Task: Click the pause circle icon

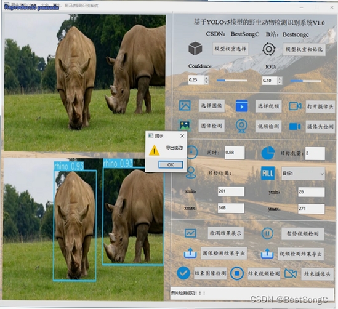Action: coord(267,233)
